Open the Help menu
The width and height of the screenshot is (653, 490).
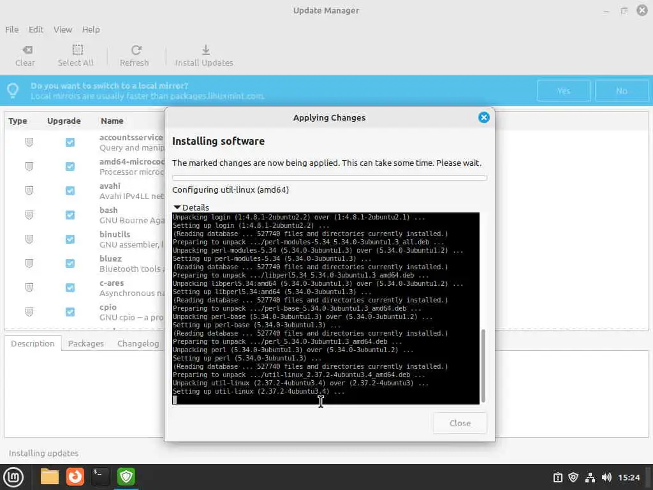click(91, 29)
